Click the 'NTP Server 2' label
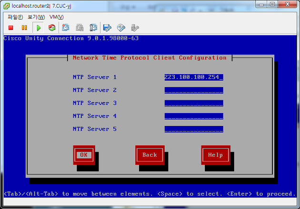This screenshot has height=209, width=300. [95, 90]
